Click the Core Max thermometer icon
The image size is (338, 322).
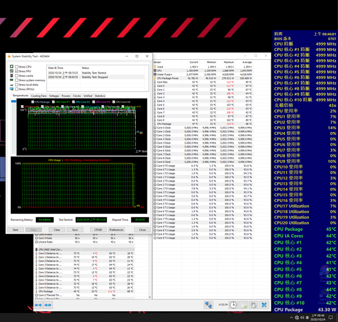155,82
